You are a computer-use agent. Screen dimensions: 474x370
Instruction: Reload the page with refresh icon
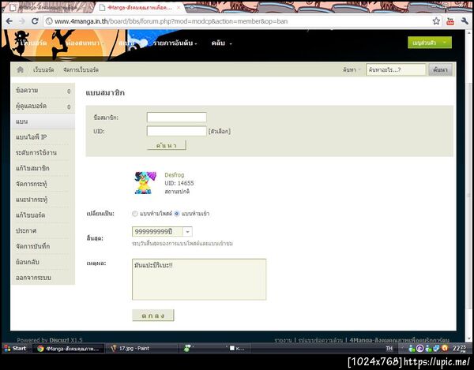pos(35,21)
